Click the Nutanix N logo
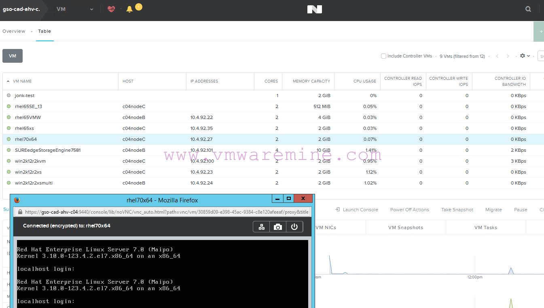544x308 pixels. tap(314, 9)
